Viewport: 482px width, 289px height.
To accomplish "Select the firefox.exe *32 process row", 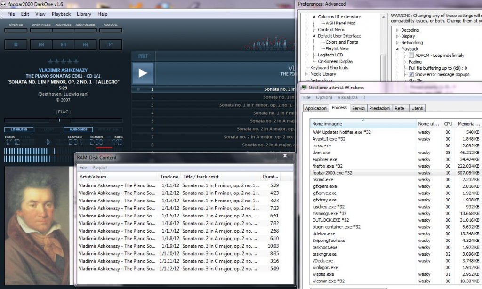I will 395,166.
